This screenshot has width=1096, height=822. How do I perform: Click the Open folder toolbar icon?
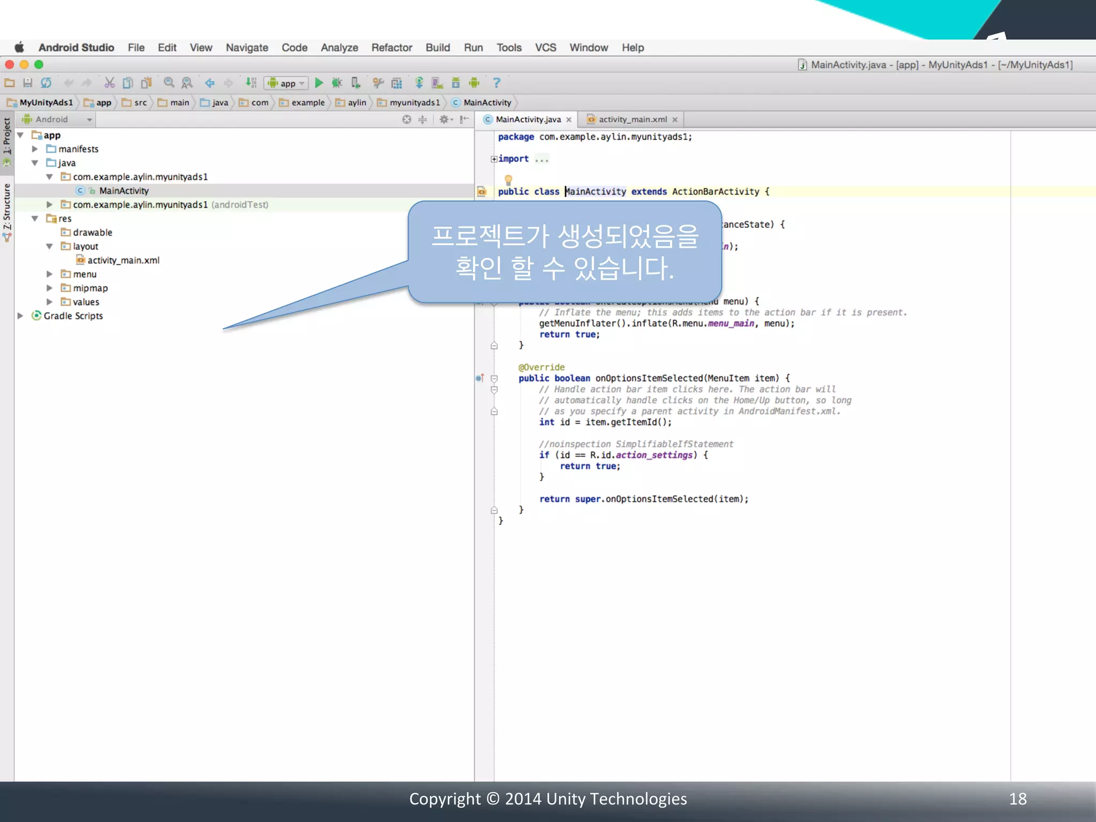pyautogui.click(x=10, y=83)
